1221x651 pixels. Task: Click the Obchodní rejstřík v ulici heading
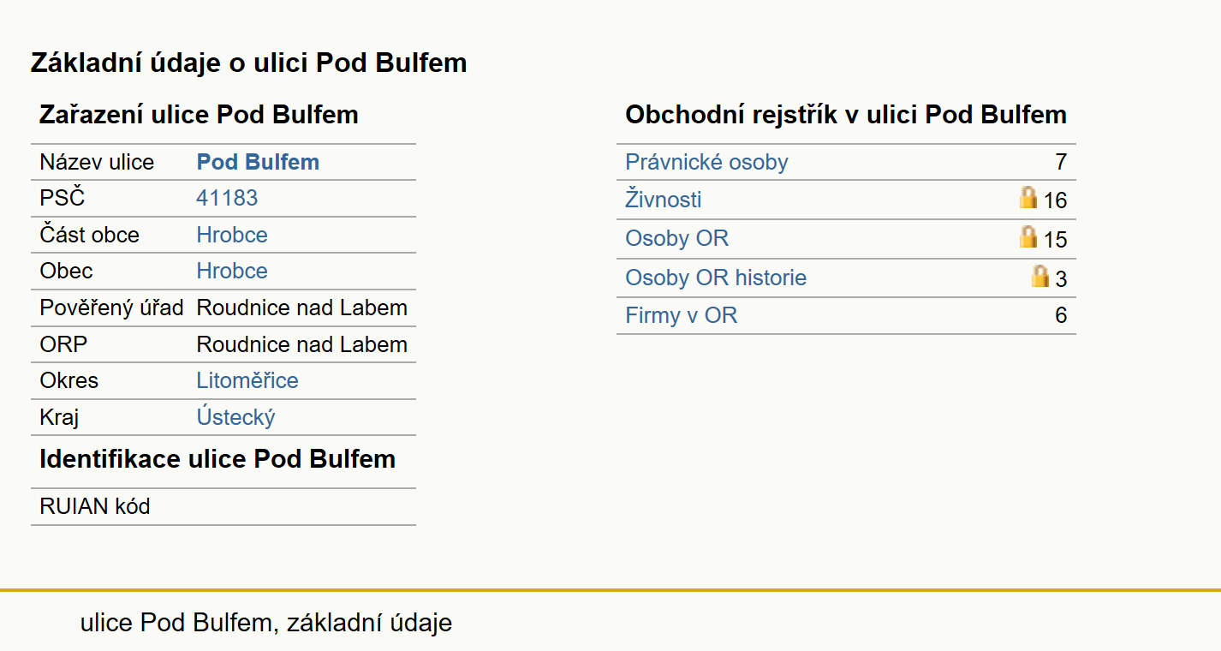(x=846, y=115)
